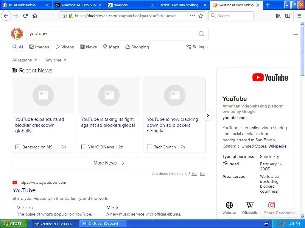Show sidebars toolbar icon
Screen dimensions: 305x228
[288, 16]
